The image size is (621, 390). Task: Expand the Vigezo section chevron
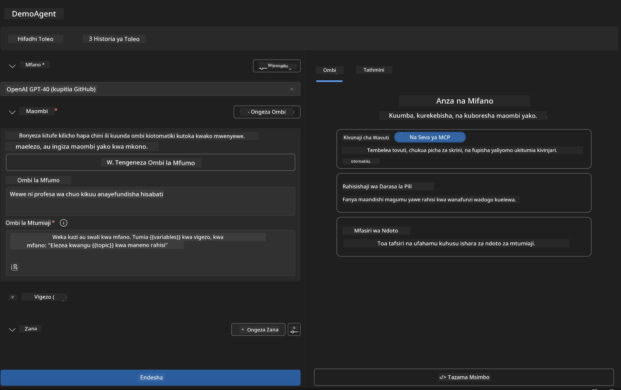[x=12, y=297]
